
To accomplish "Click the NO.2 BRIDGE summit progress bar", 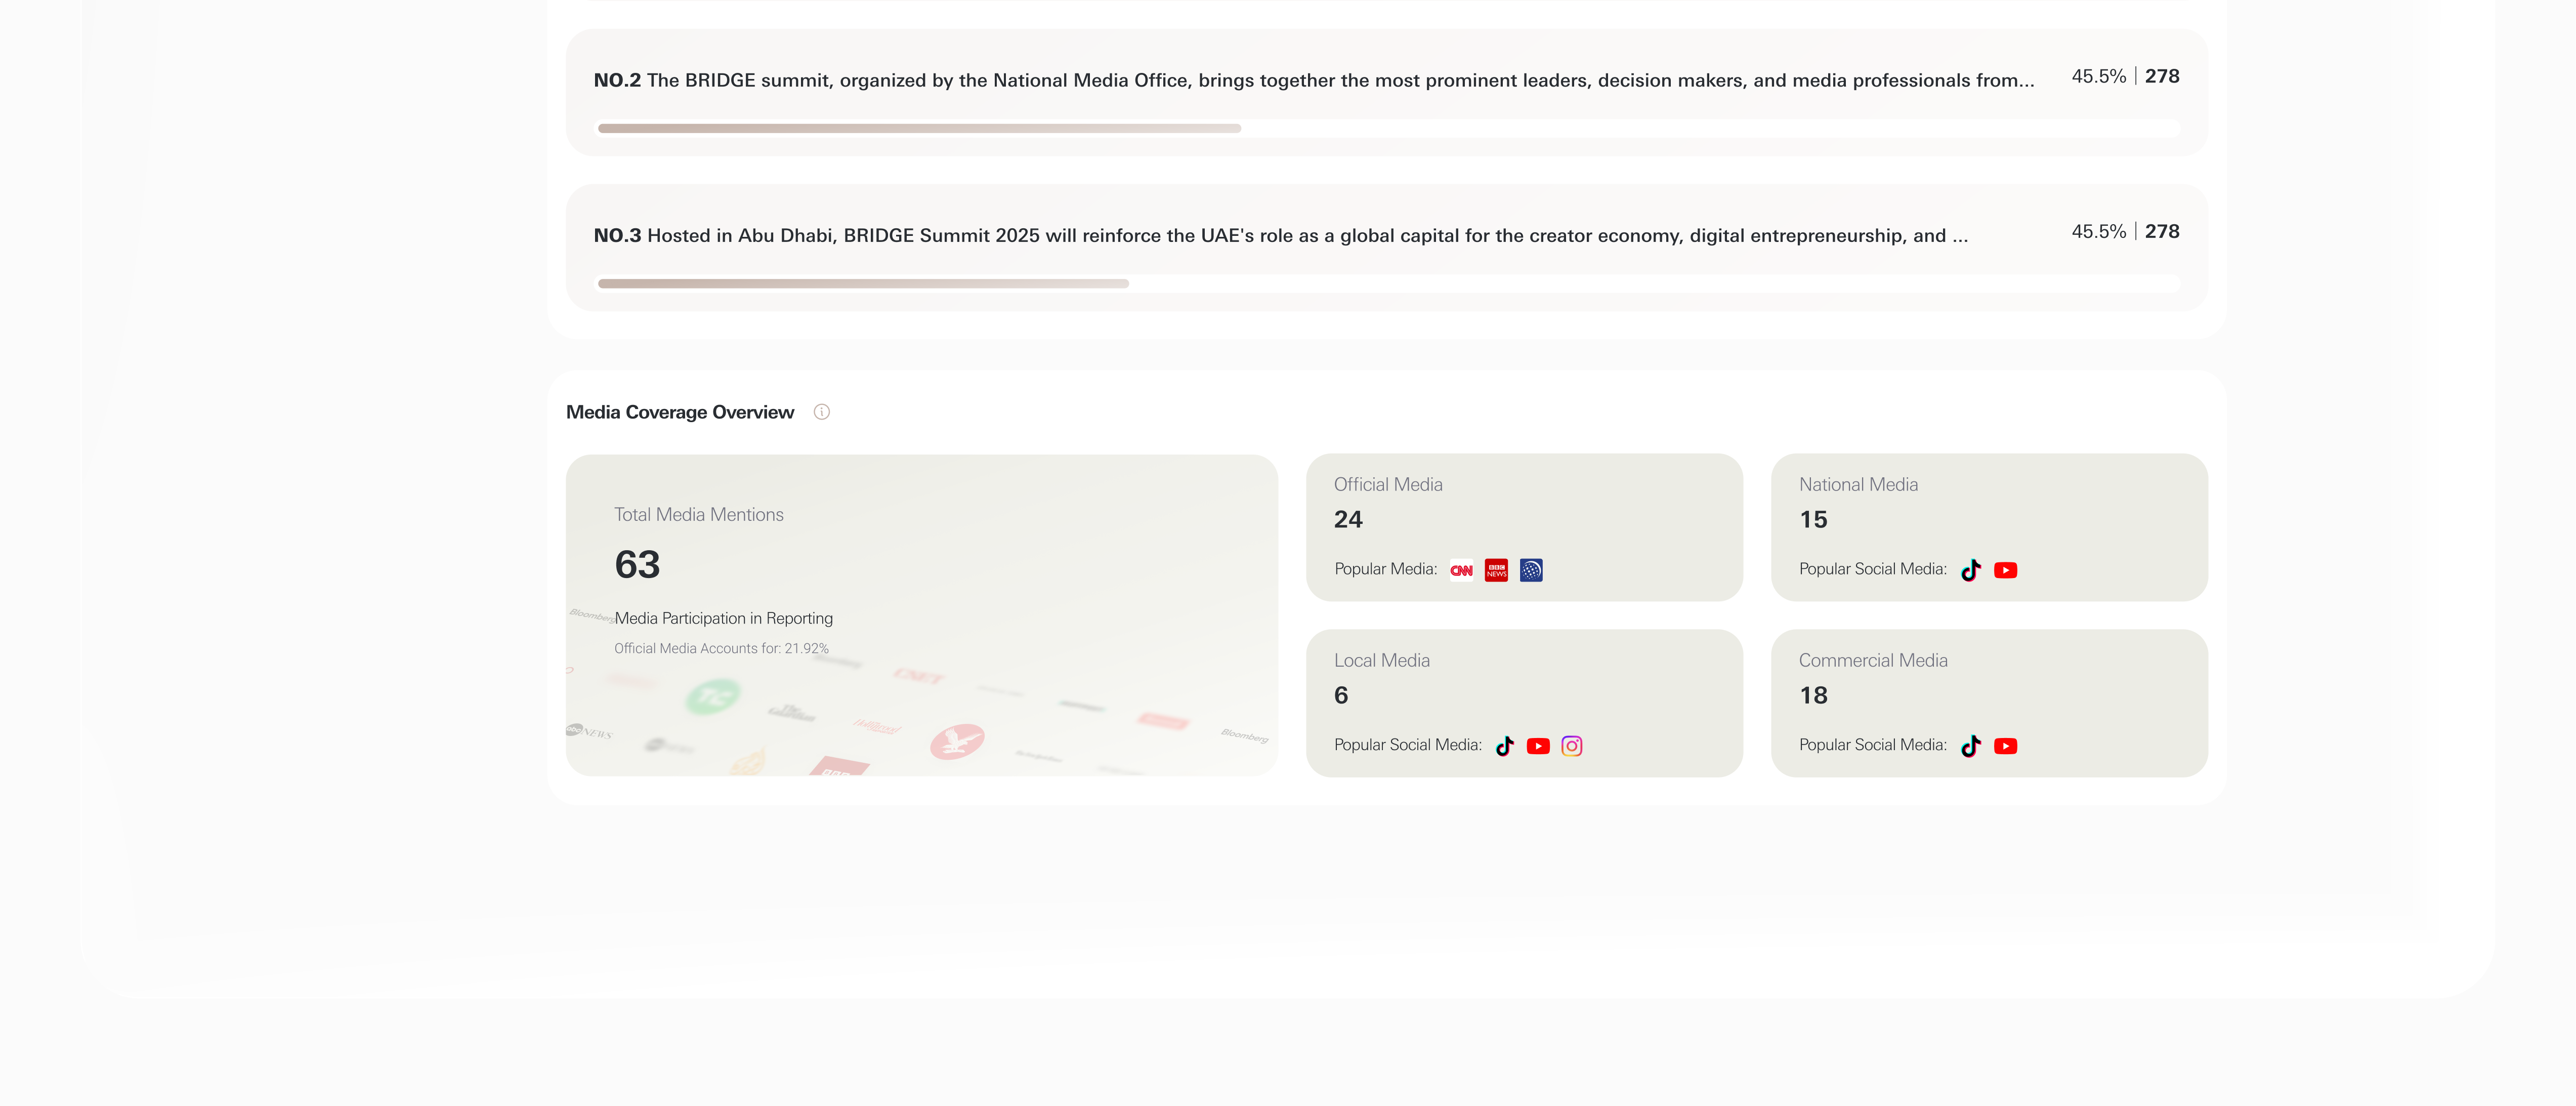I will point(1388,128).
